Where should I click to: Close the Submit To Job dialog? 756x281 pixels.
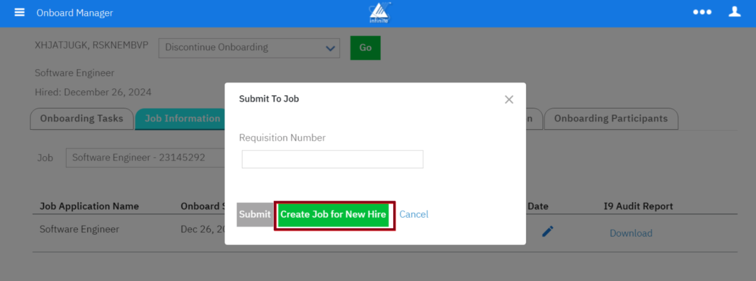click(x=509, y=99)
